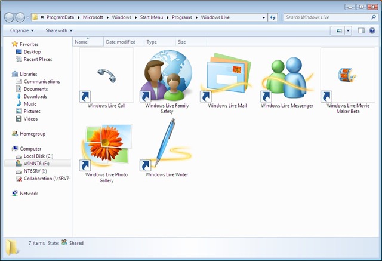Click the folder icon in details pane
The height and width of the screenshot is (261, 382).
coord(12,247)
